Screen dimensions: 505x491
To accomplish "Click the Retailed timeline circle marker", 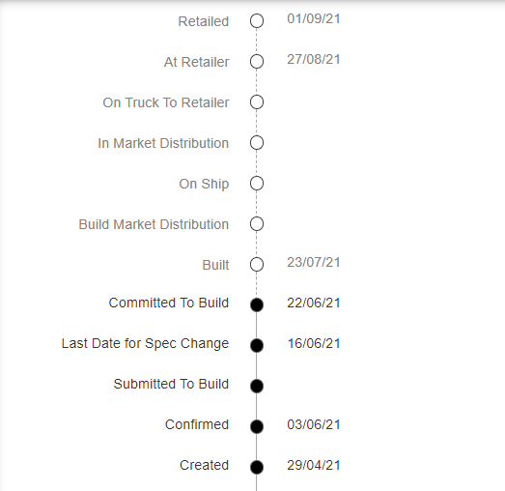I will (x=257, y=21).
